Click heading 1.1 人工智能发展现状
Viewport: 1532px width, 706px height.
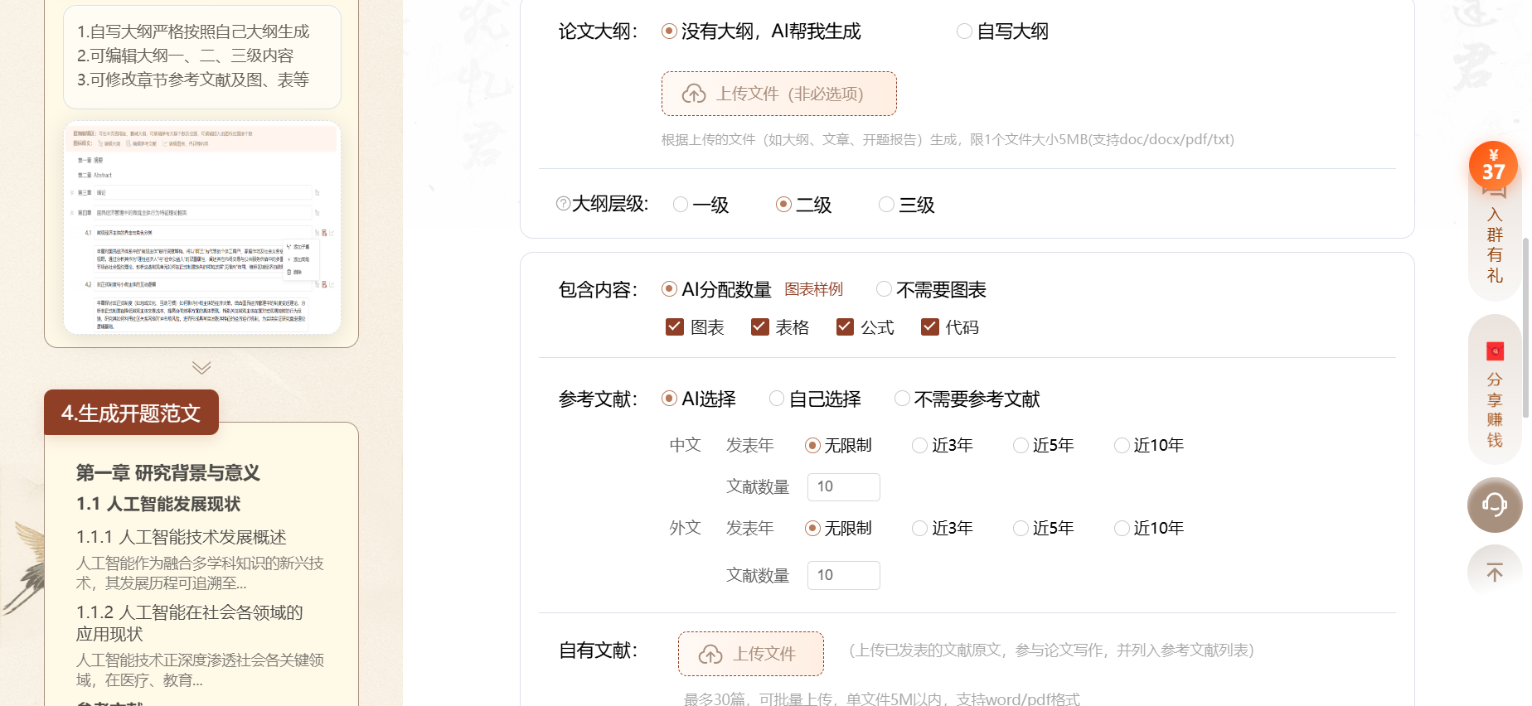click(x=158, y=504)
